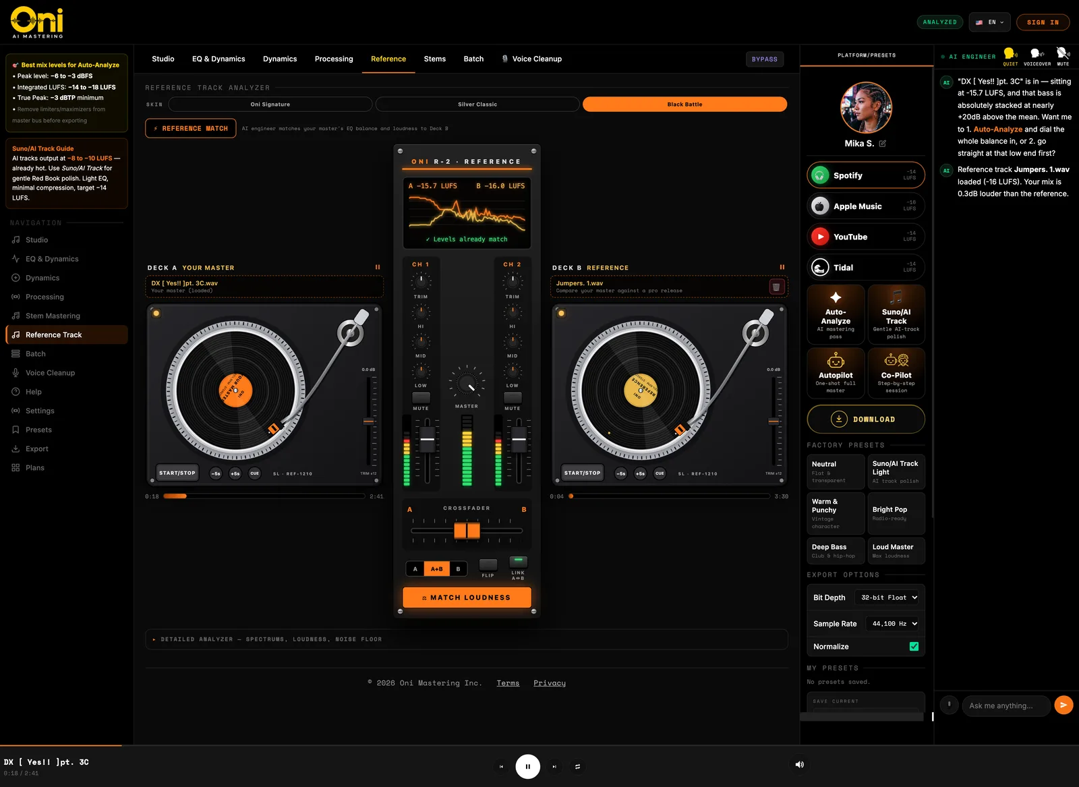Screen dimensions: 1079x787
Task: Select the Silver Classic skin
Action: tap(477, 105)
